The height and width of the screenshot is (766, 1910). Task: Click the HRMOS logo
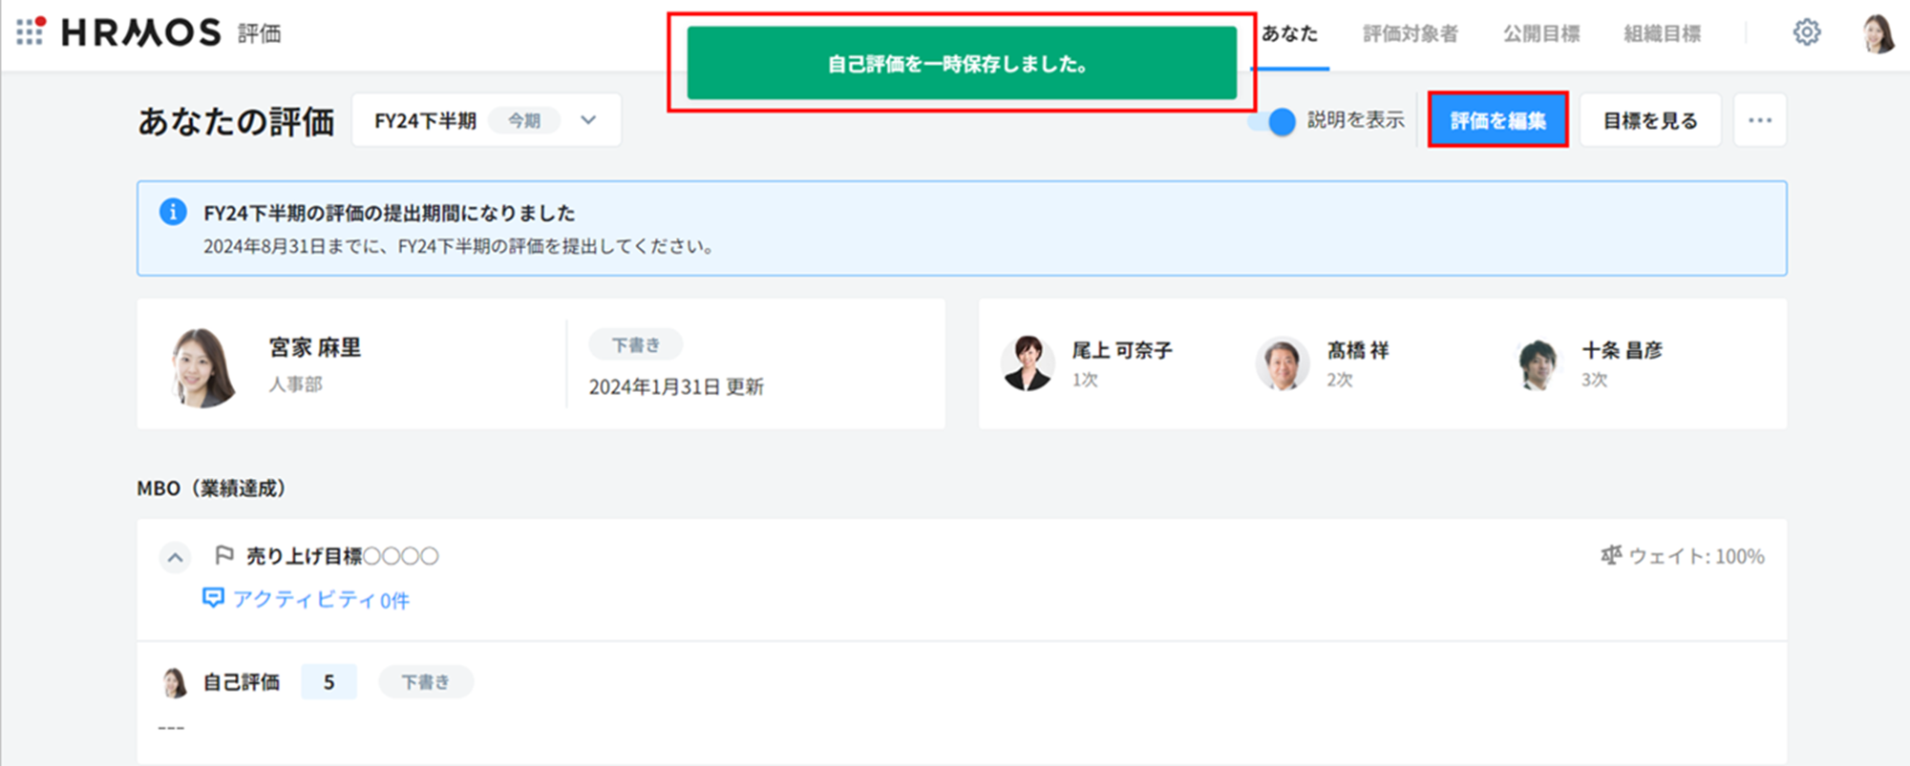(x=141, y=33)
